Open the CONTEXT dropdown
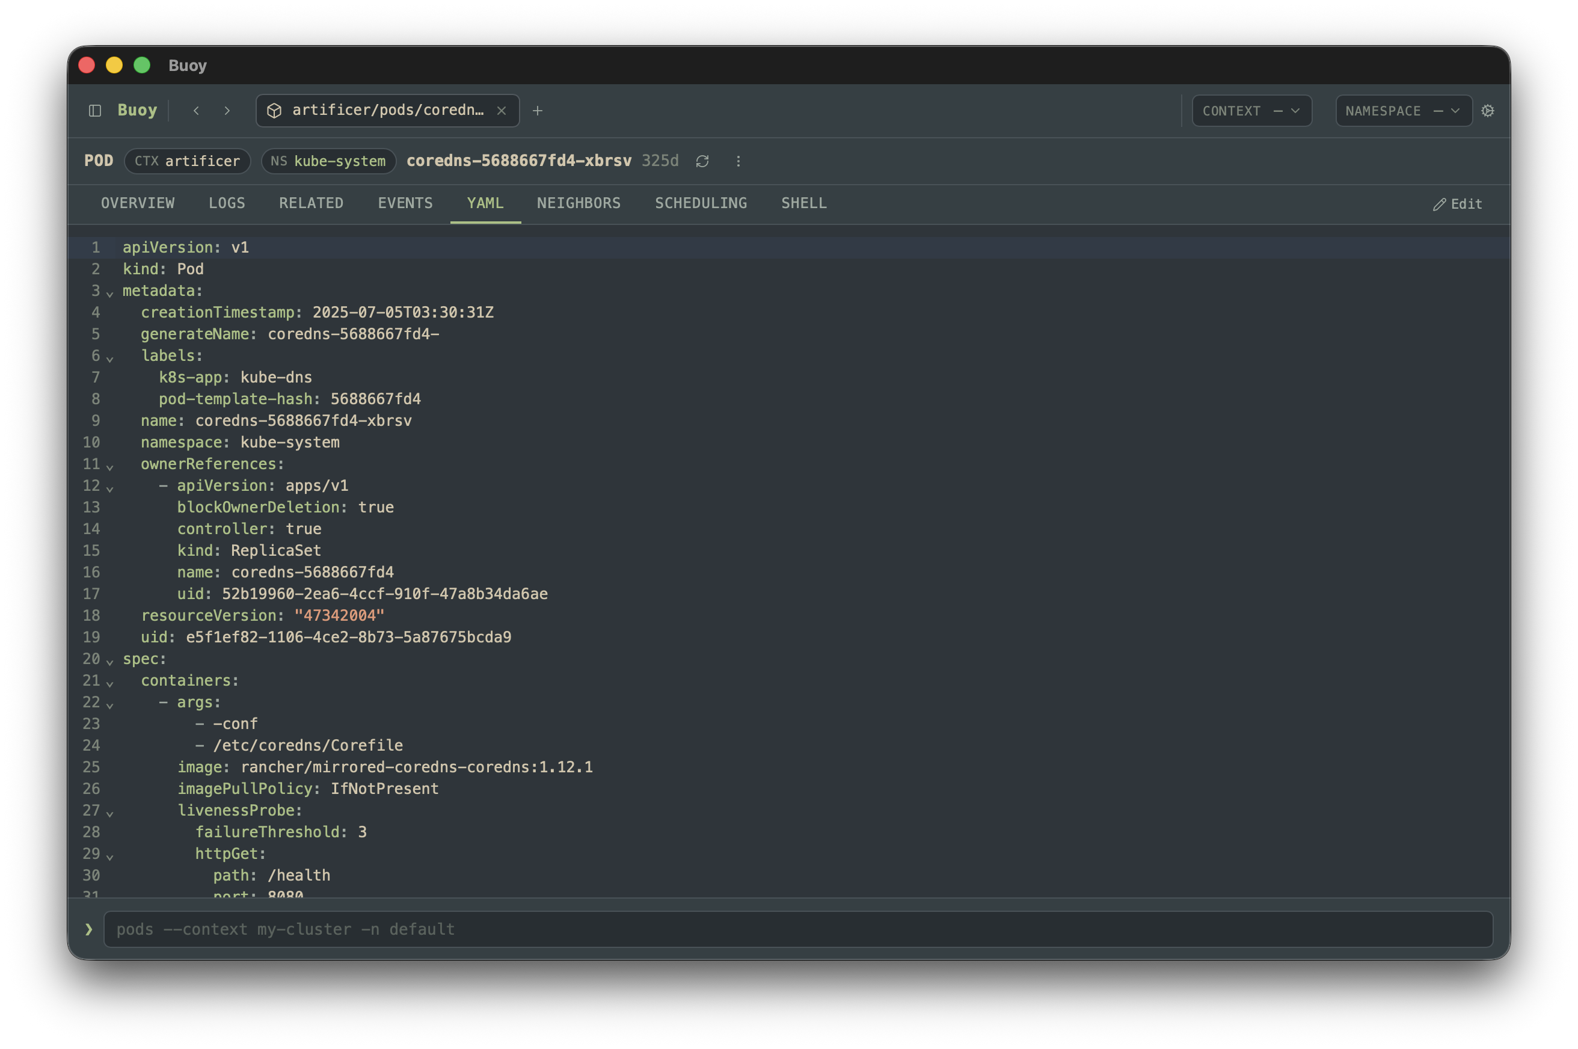This screenshot has width=1578, height=1049. (1251, 111)
